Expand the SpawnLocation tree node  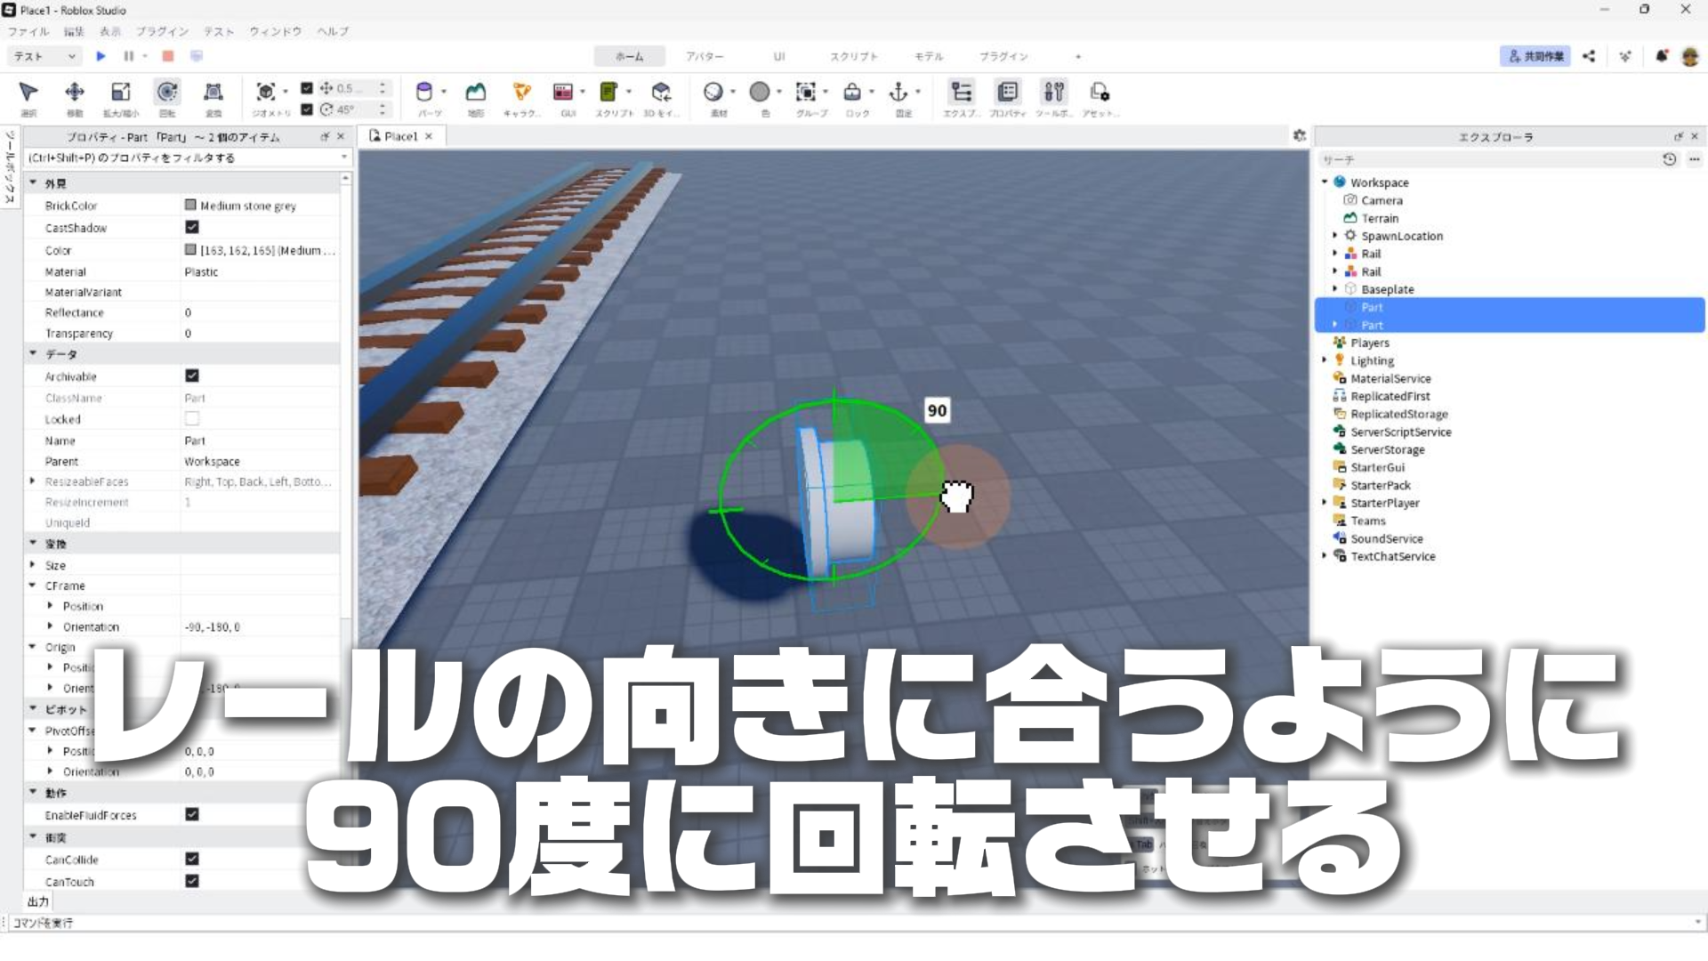coord(1335,236)
